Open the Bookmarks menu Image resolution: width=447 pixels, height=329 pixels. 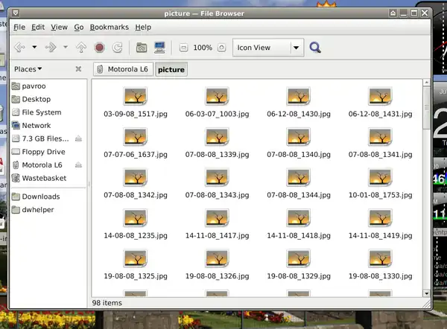[x=109, y=27]
